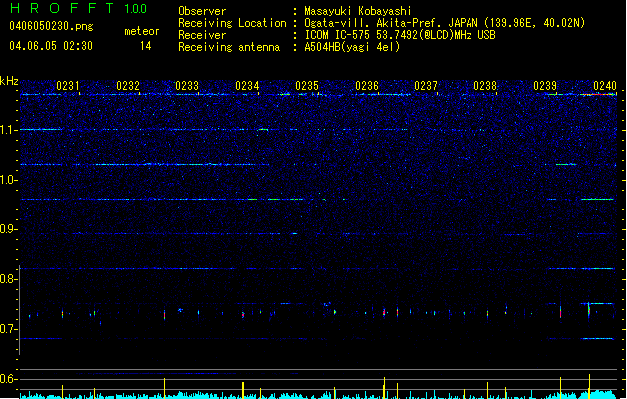Click the meteor count label
This screenshot has width=627, height=399.
pos(142,31)
